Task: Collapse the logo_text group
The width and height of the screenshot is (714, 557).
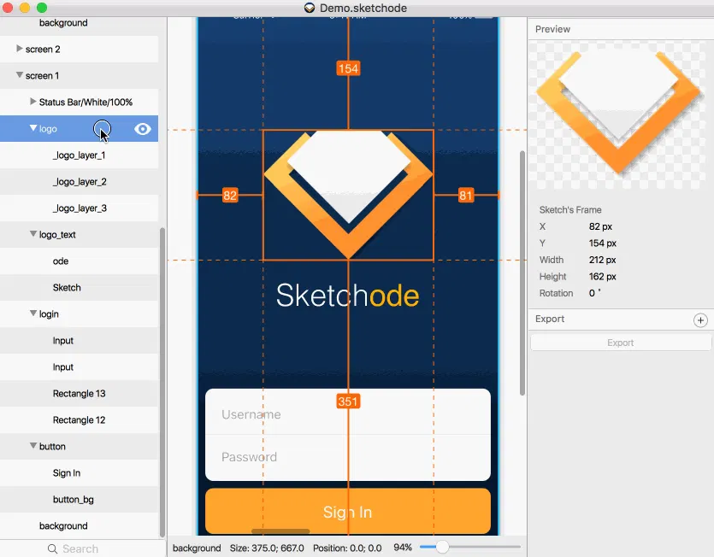Action: [x=33, y=234]
